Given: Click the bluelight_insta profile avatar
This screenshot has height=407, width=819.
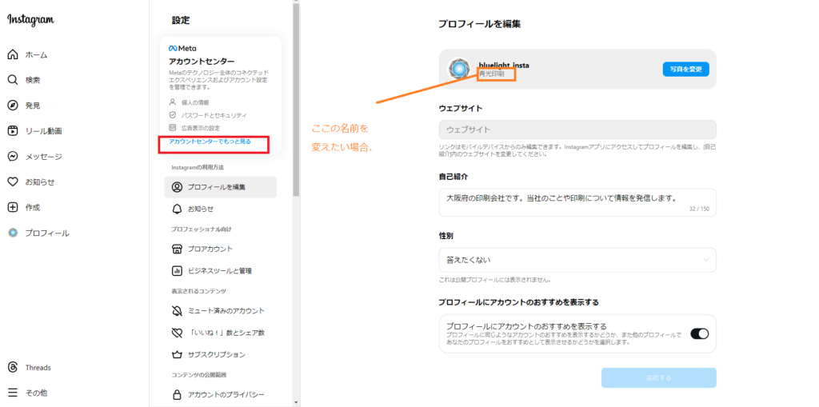Looking at the screenshot, I should pyautogui.click(x=459, y=70).
